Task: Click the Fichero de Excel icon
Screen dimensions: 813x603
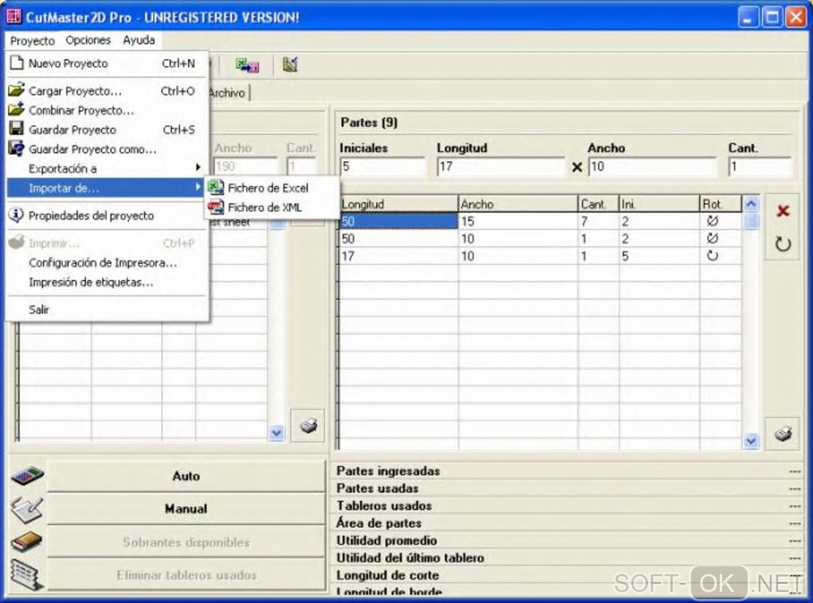Action: tap(216, 187)
